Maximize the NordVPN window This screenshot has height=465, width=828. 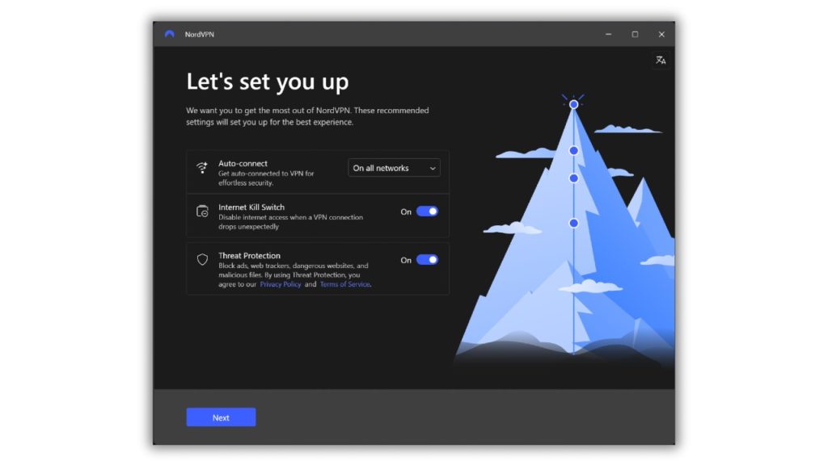click(635, 34)
